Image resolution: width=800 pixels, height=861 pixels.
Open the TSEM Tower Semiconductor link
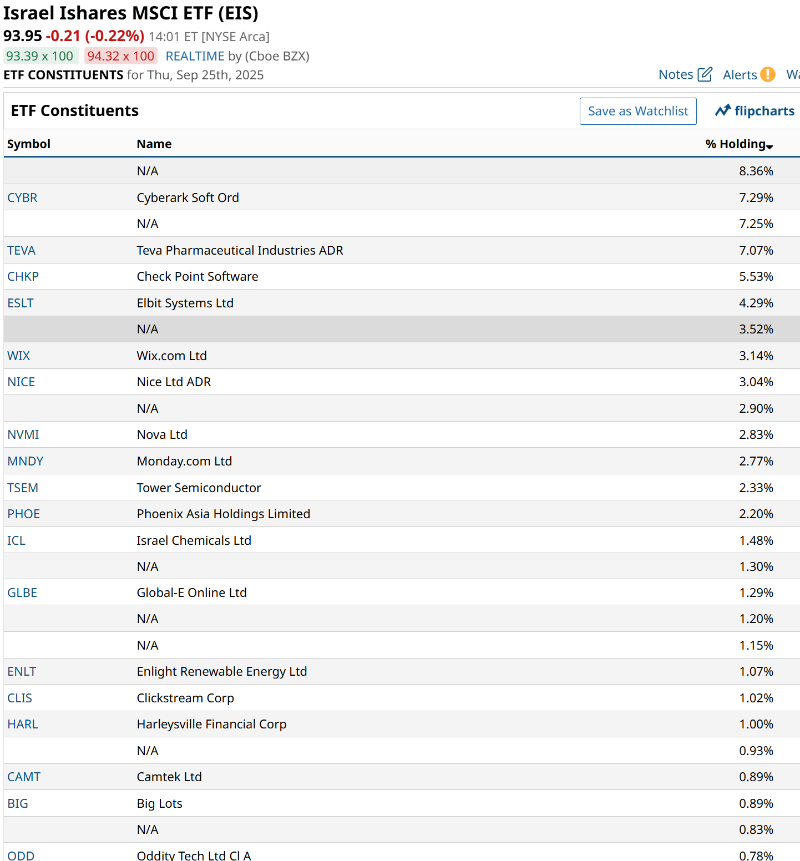tap(23, 488)
